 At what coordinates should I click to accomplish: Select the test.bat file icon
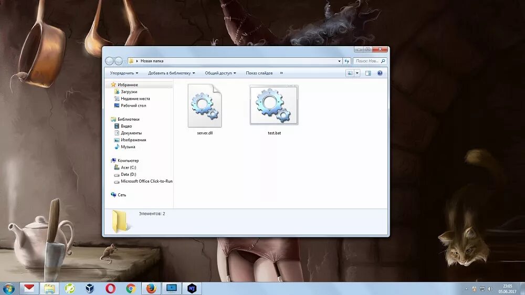point(274,105)
